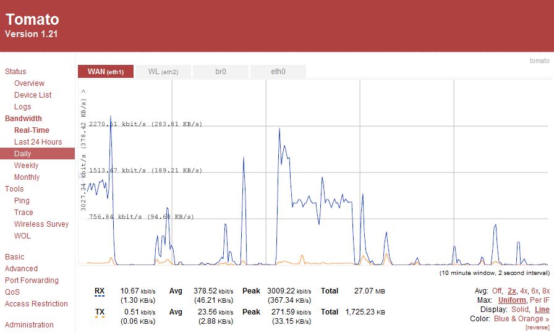This screenshot has height=333, width=554.
Task: Toggle the TX line legend
Action: pos(100,313)
